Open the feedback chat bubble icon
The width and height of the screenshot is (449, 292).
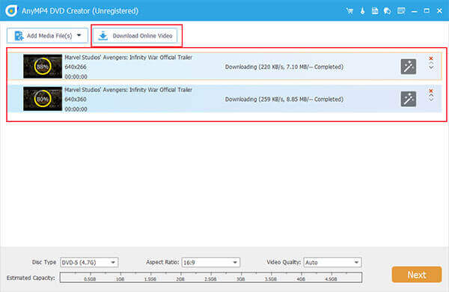click(x=387, y=11)
